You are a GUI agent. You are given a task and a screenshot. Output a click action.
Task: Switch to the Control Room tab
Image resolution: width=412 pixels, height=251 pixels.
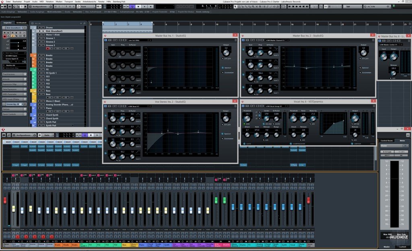[x=387, y=141]
